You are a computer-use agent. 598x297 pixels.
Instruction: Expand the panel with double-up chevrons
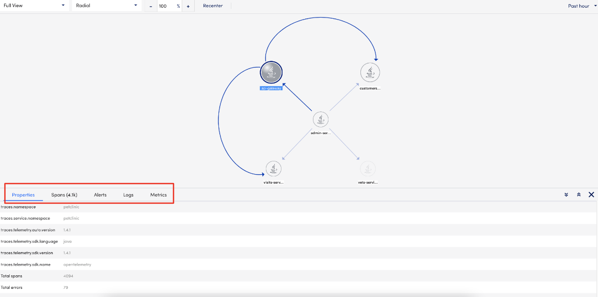click(x=579, y=194)
